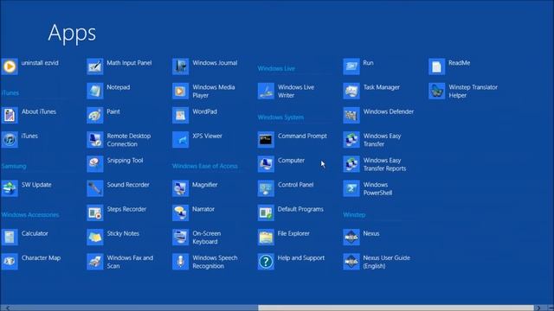The width and height of the screenshot is (554, 311).
Task: Launch the Notepad icon
Action: [x=95, y=91]
